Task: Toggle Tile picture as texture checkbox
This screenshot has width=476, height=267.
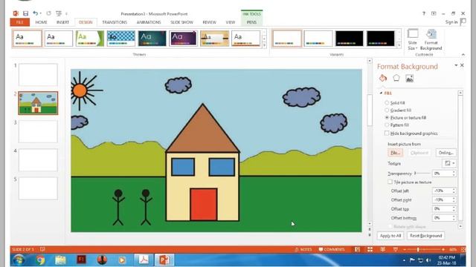Action: (390, 182)
